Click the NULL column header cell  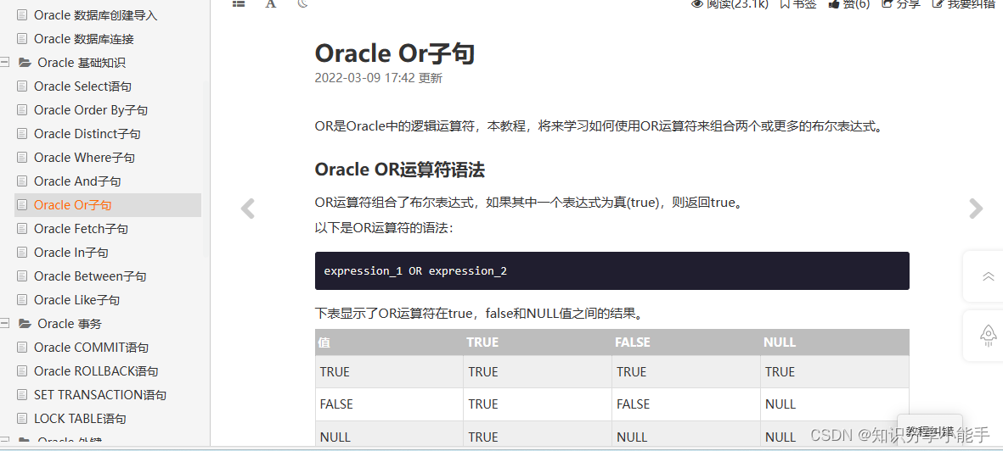[835, 342]
